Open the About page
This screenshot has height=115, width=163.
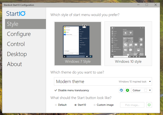click(15, 64)
